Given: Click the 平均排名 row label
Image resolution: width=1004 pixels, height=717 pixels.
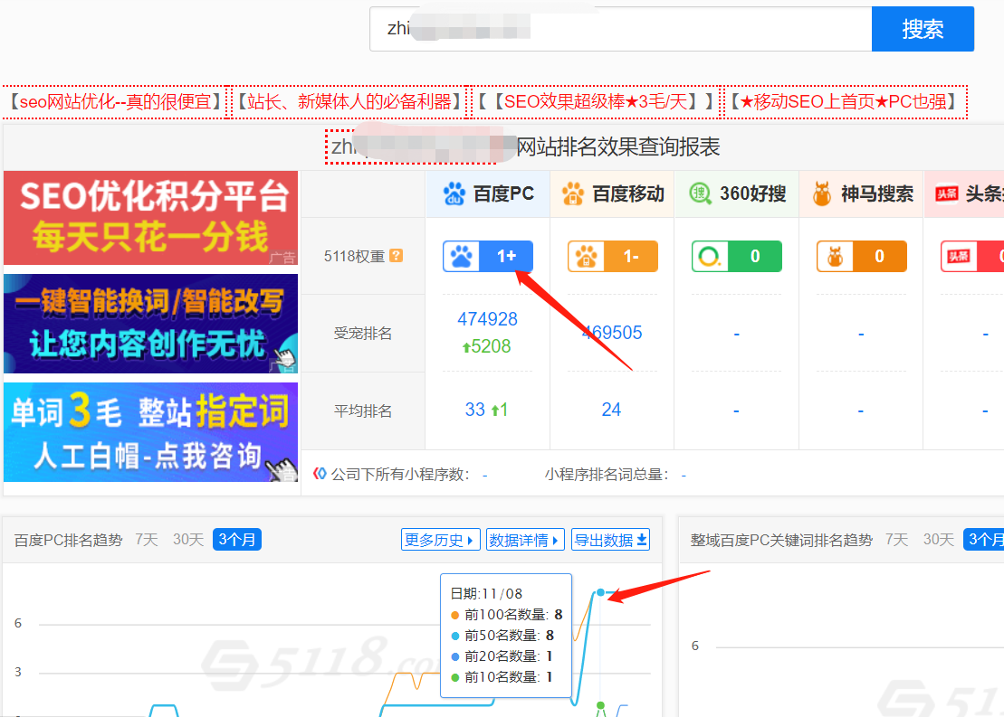Looking at the screenshot, I should click(x=362, y=410).
